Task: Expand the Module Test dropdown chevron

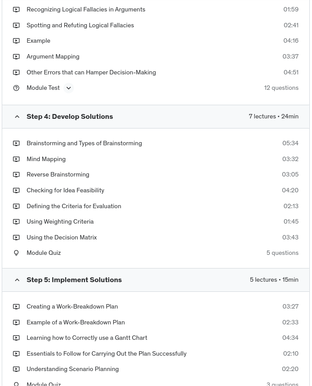Action: point(68,88)
